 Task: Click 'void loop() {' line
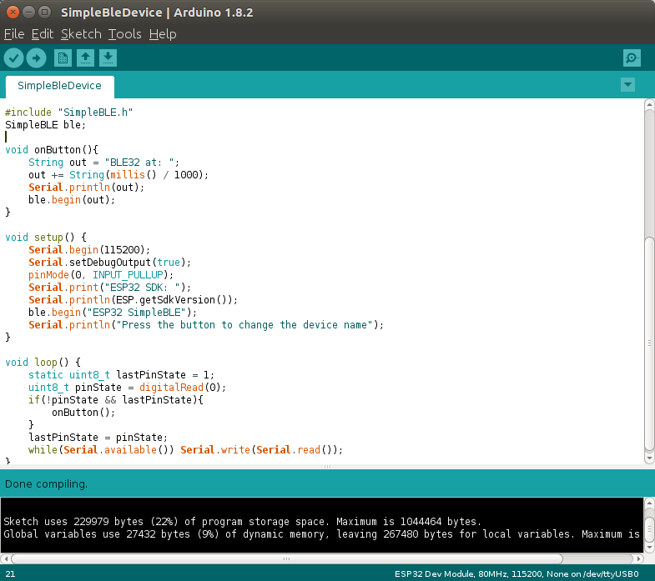click(x=43, y=363)
